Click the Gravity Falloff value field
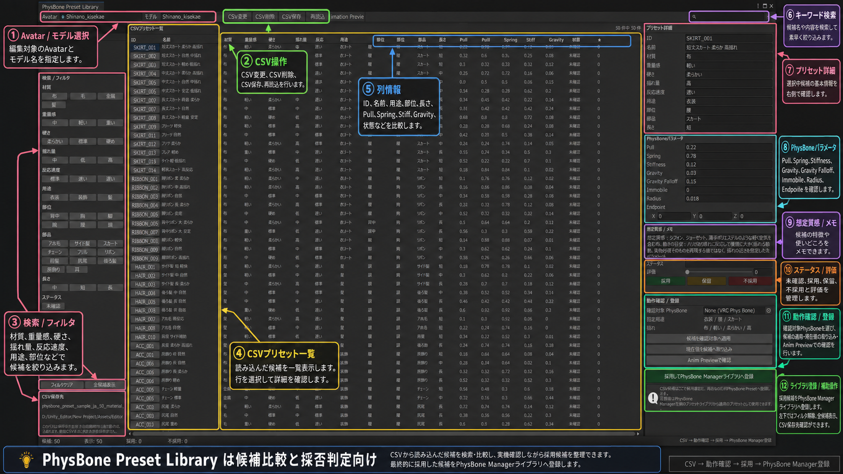The width and height of the screenshot is (843, 474). [x=728, y=181]
